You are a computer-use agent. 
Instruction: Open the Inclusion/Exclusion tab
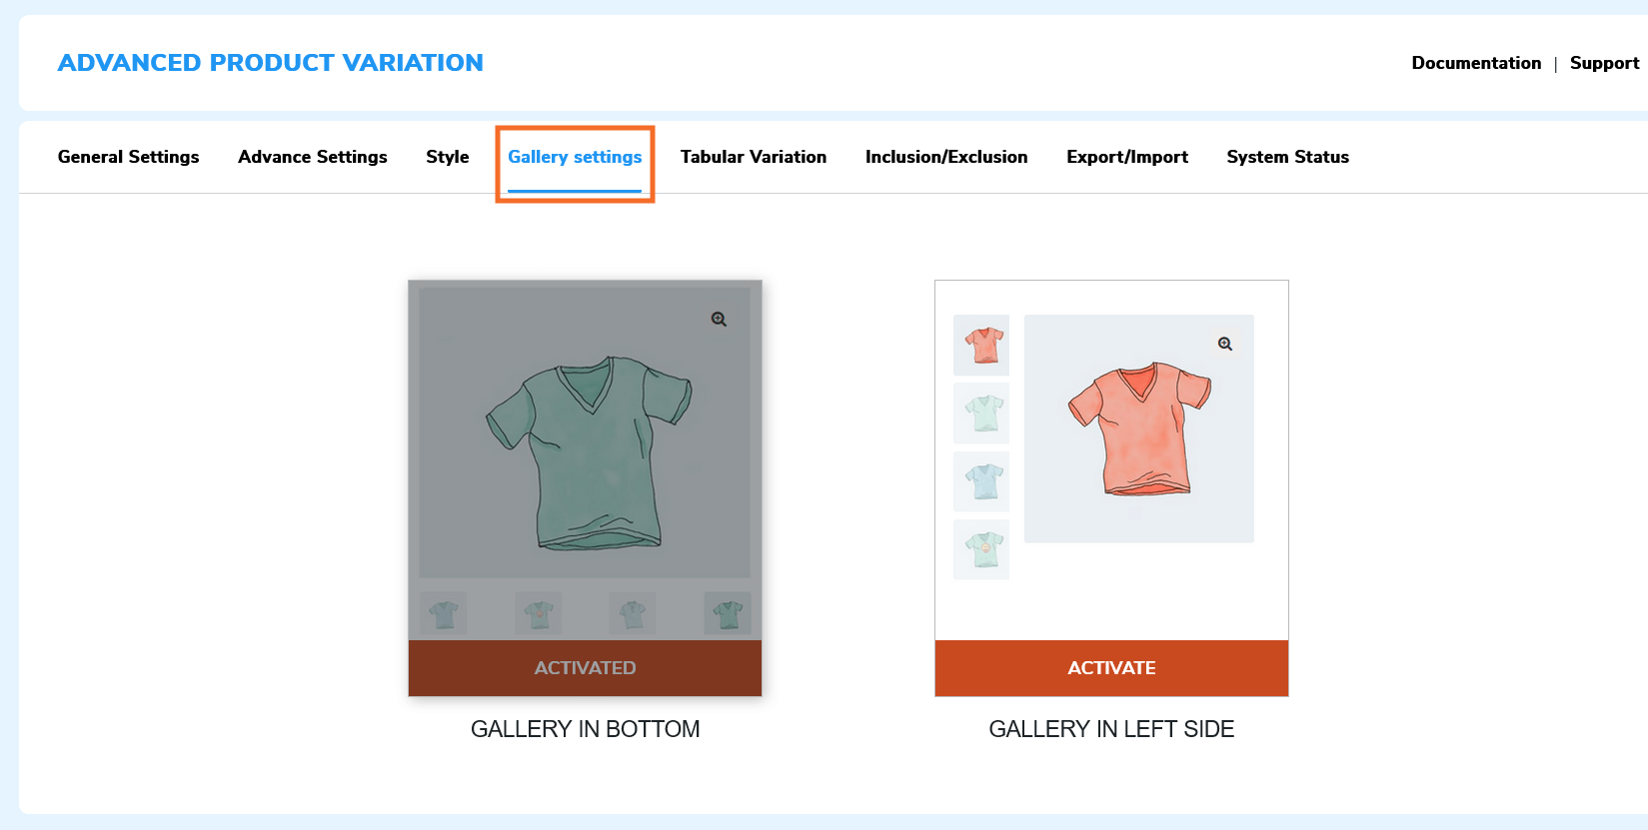pos(946,157)
